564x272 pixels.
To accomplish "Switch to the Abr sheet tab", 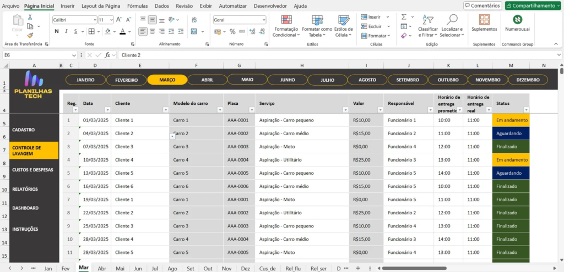I will pyautogui.click(x=102, y=268).
